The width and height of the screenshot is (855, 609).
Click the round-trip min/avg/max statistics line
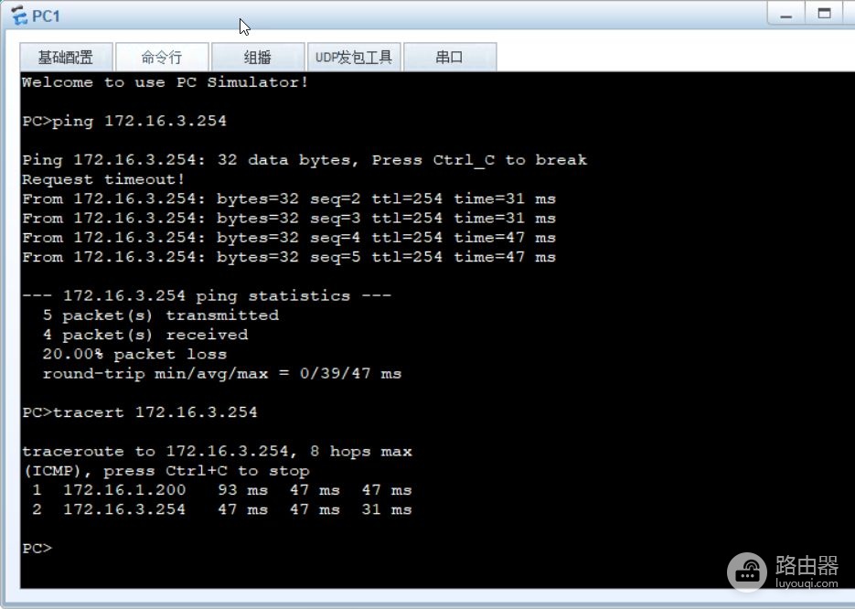click(222, 374)
